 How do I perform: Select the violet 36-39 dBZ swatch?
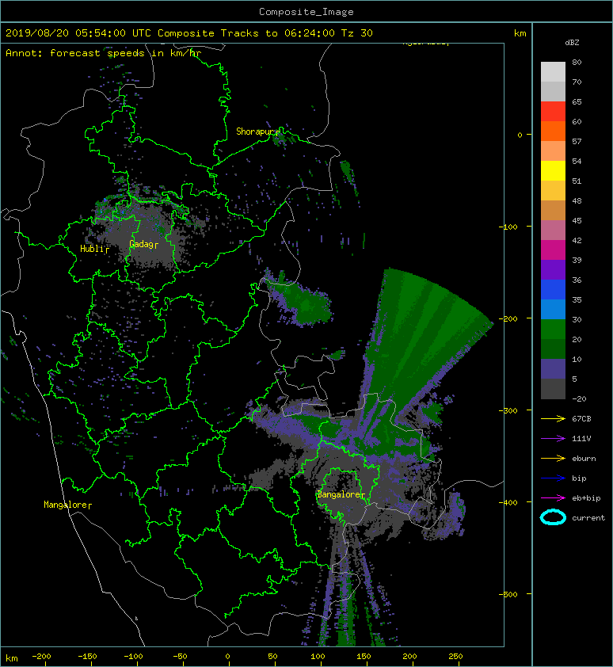coord(553,269)
